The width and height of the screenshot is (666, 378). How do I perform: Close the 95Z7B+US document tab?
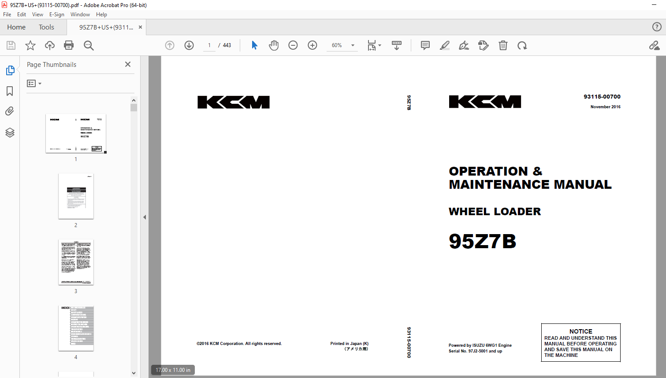[x=140, y=27]
